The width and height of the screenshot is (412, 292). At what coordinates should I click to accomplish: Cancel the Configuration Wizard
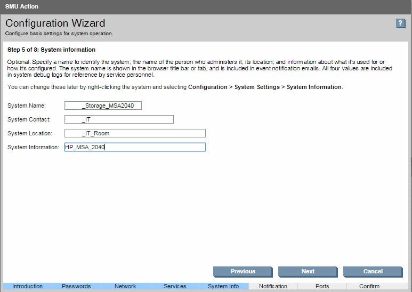click(x=373, y=271)
